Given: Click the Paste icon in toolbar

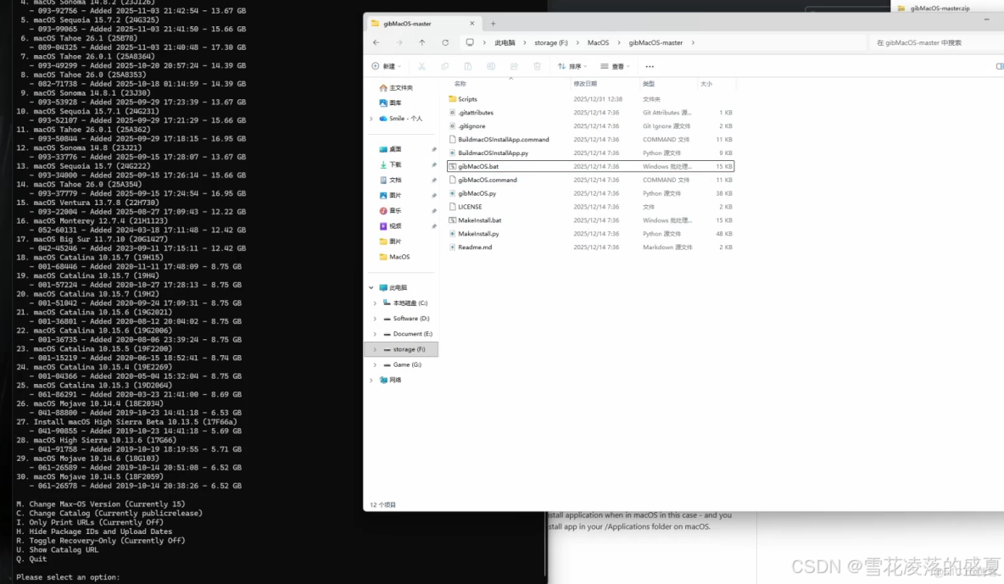Looking at the screenshot, I should (468, 67).
